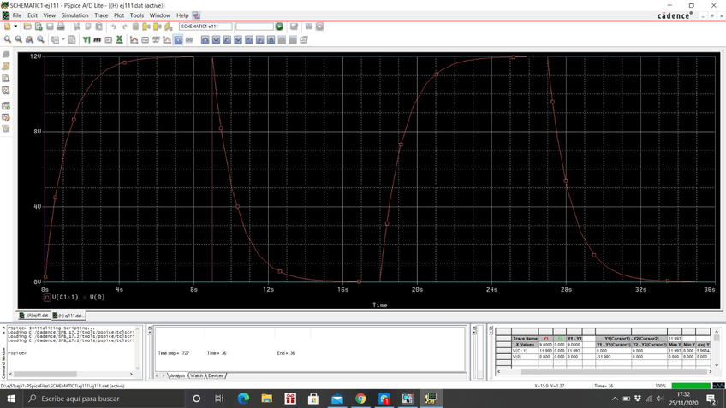Image resolution: width=726 pixels, height=408 pixels.
Task: Toggle the cursor display button
Action: (178, 39)
